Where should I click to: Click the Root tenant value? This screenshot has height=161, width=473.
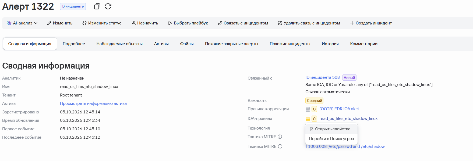coord(71,95)
